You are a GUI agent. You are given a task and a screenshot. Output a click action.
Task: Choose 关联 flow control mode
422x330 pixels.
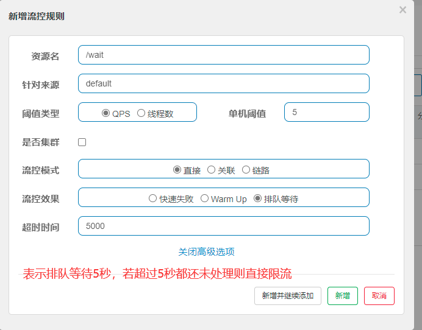(x=212, y=170)
